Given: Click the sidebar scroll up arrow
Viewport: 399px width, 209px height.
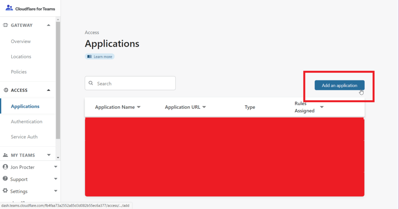Looking at the screenshot, I should coord(58,19).
